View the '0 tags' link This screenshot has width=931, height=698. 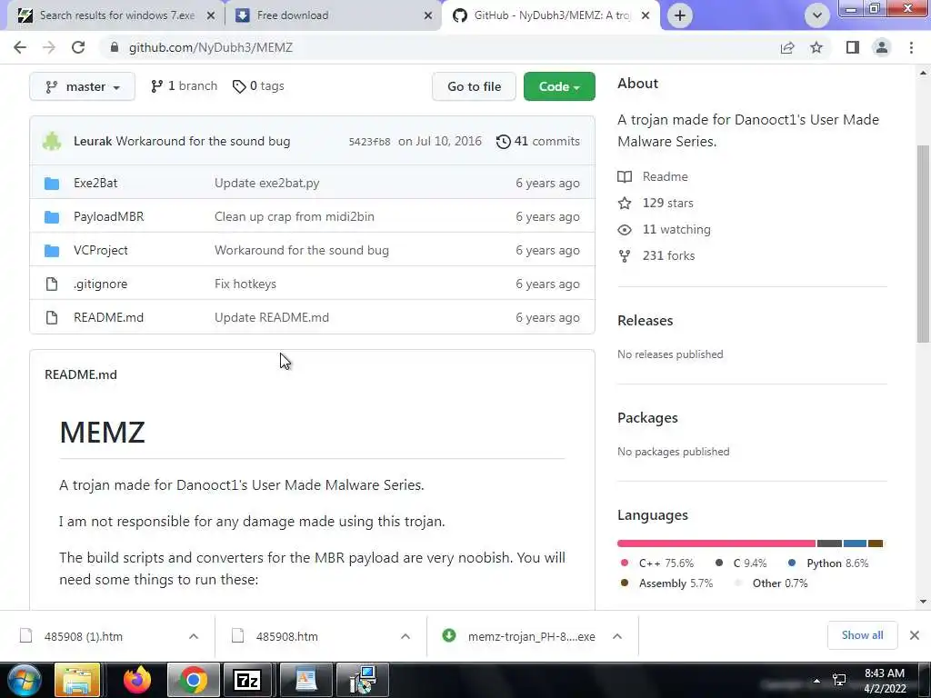(258, 86)
